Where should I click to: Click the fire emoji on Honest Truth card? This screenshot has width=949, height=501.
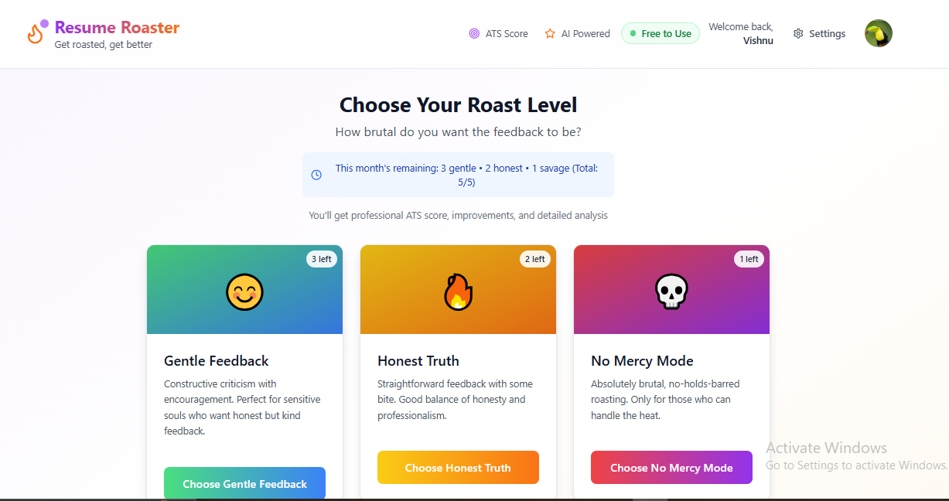[x=458, y=292]
